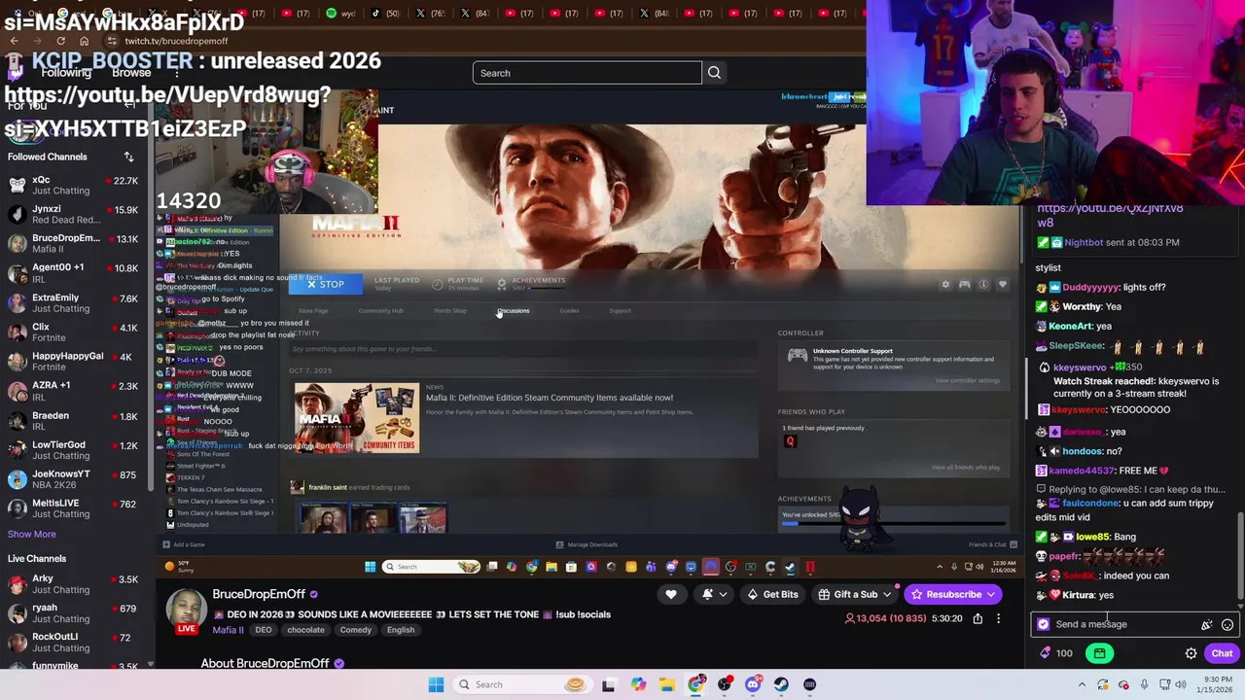Open Windows Start button on taskbar

coord(436,684)
